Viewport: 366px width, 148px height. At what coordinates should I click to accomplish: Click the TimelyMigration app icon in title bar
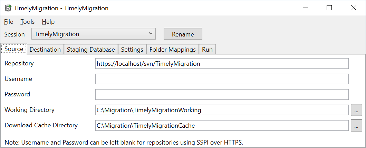click(x=8, y=8)
